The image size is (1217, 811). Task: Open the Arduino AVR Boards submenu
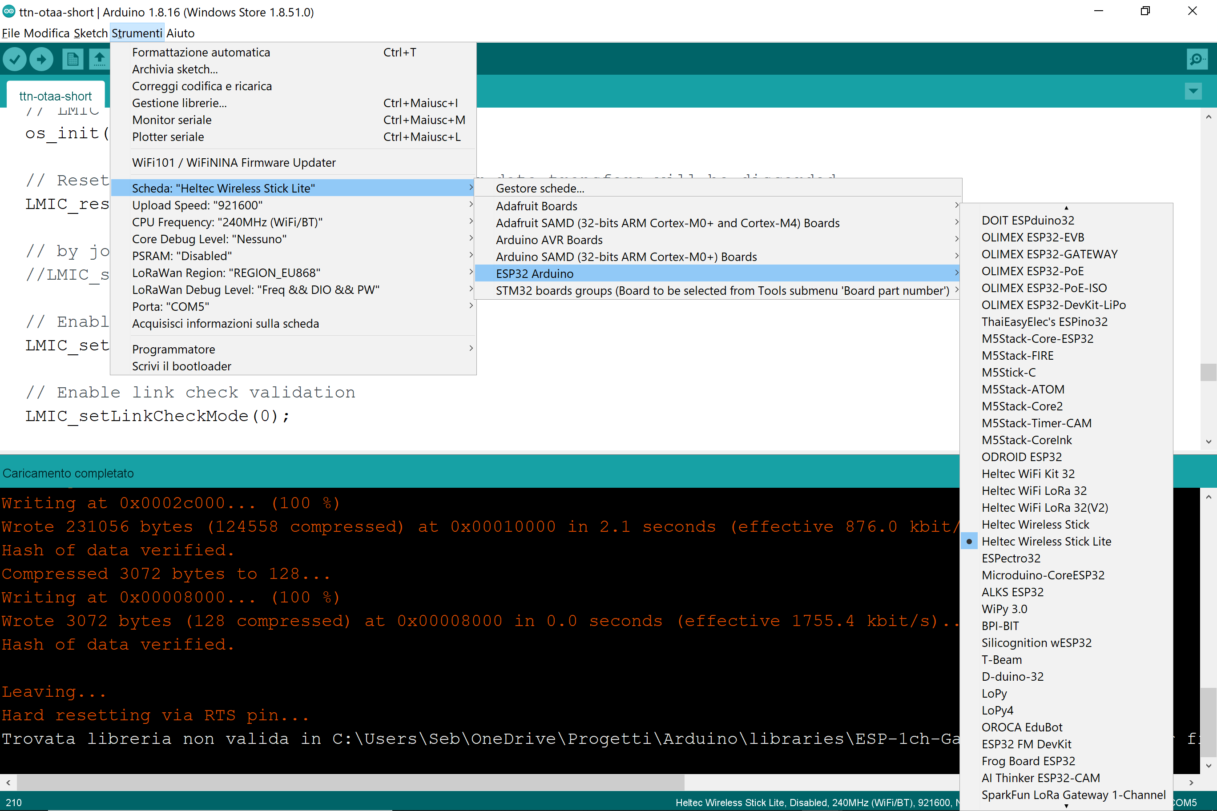(717, 240)
